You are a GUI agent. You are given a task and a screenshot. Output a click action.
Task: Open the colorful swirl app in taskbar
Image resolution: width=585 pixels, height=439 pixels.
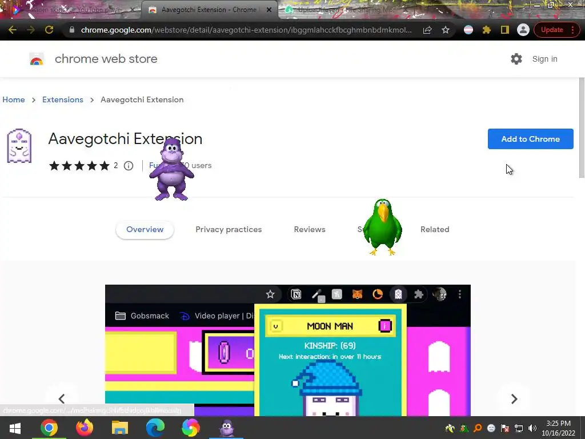tap(191, 428)
